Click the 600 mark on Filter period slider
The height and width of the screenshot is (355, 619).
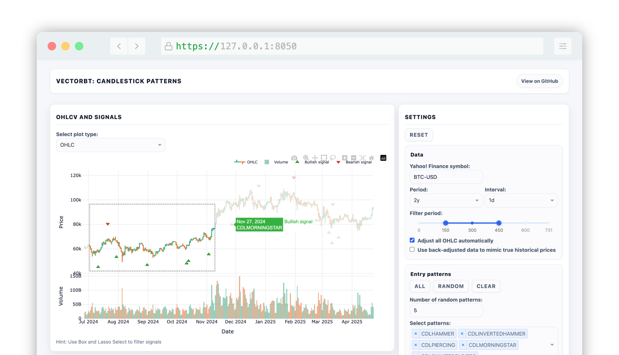[x=526, y=223]
